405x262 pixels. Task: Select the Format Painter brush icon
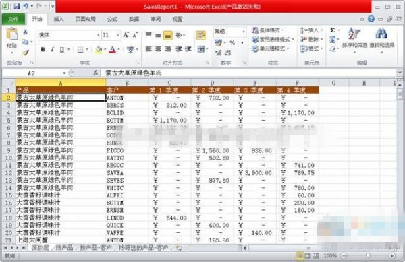(x=26, y=53)
